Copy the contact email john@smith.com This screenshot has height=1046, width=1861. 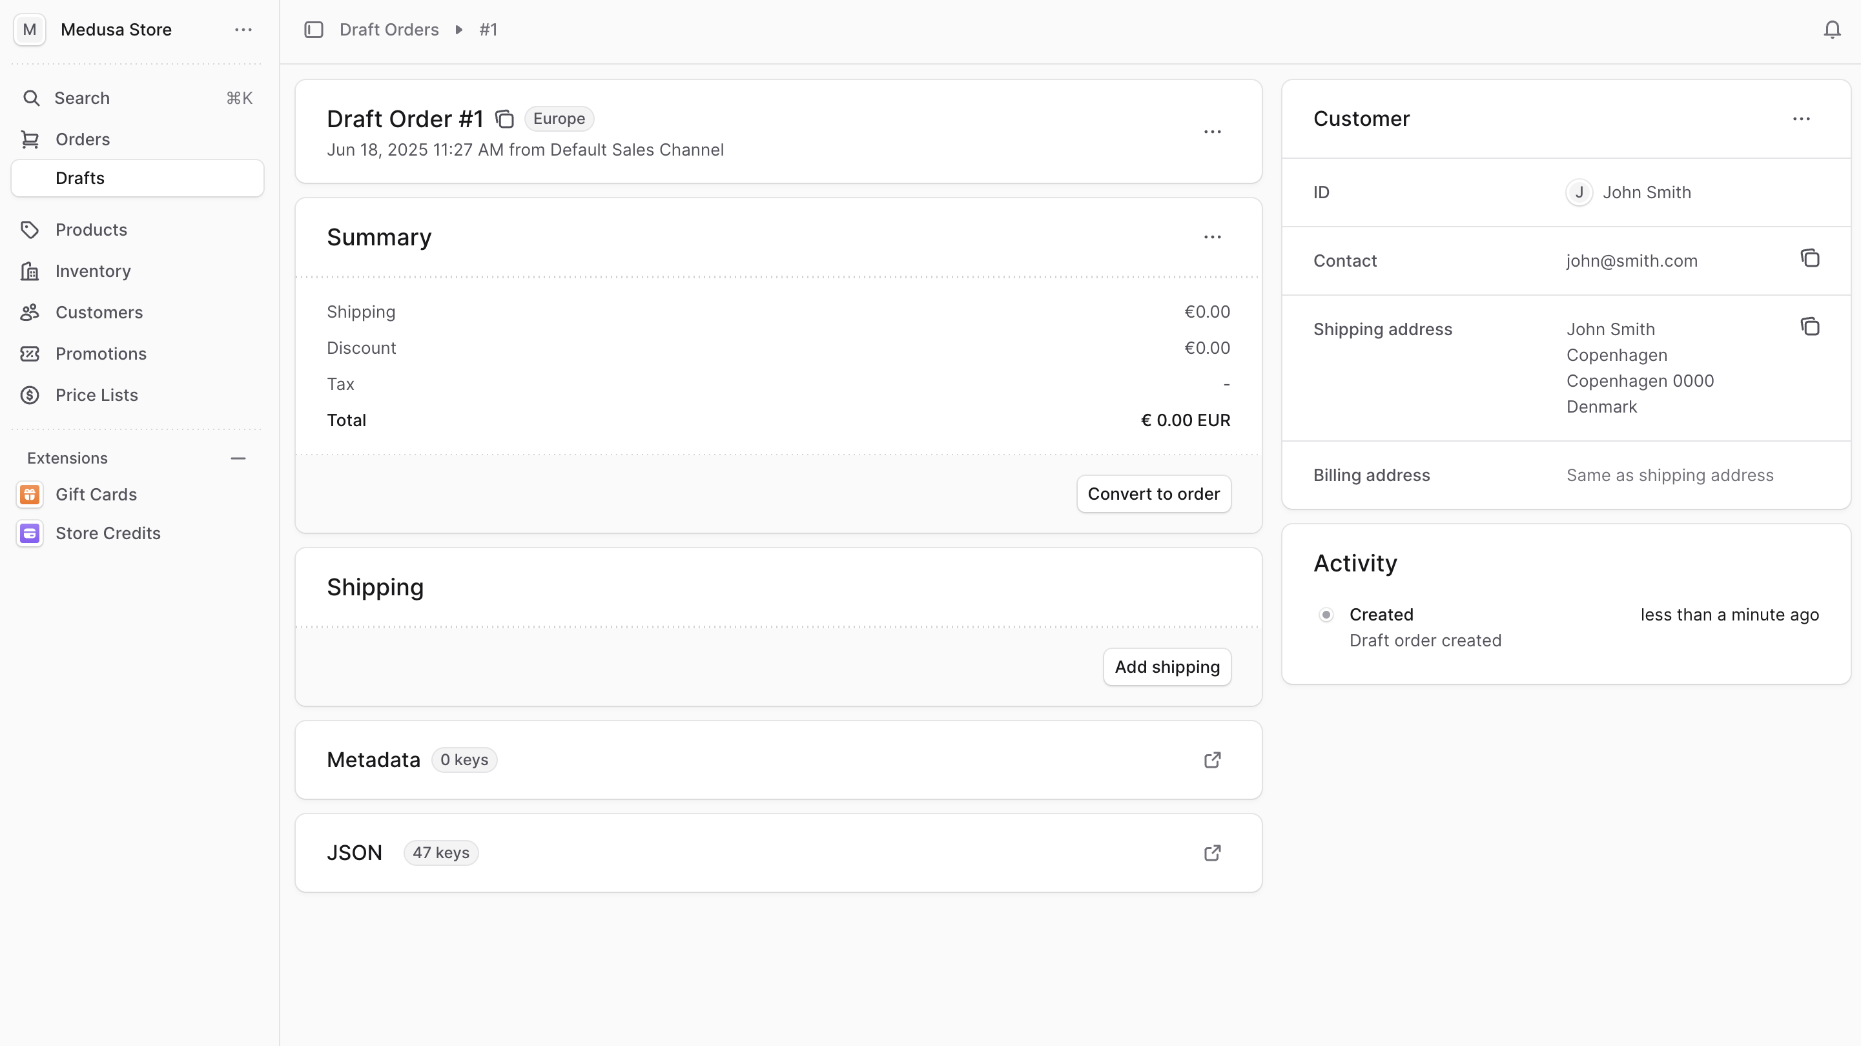[x=1809, y=258]
